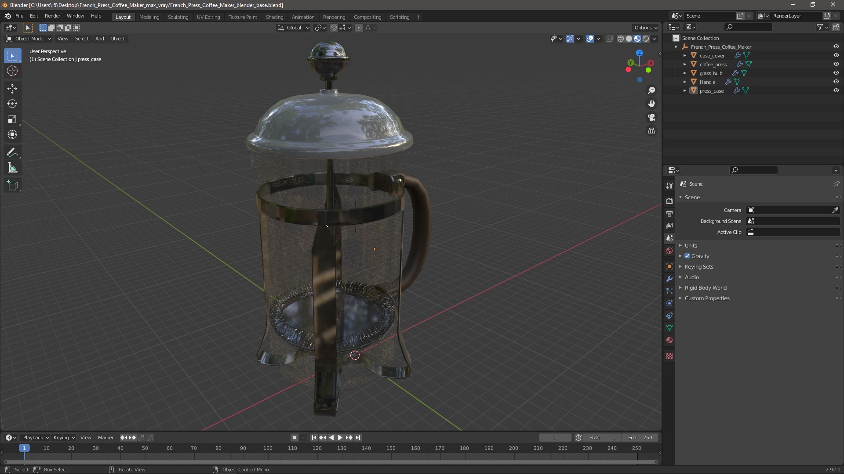Activate the Move tool
This screenshot has width=844, height=474.
click(x=12, y=89)
